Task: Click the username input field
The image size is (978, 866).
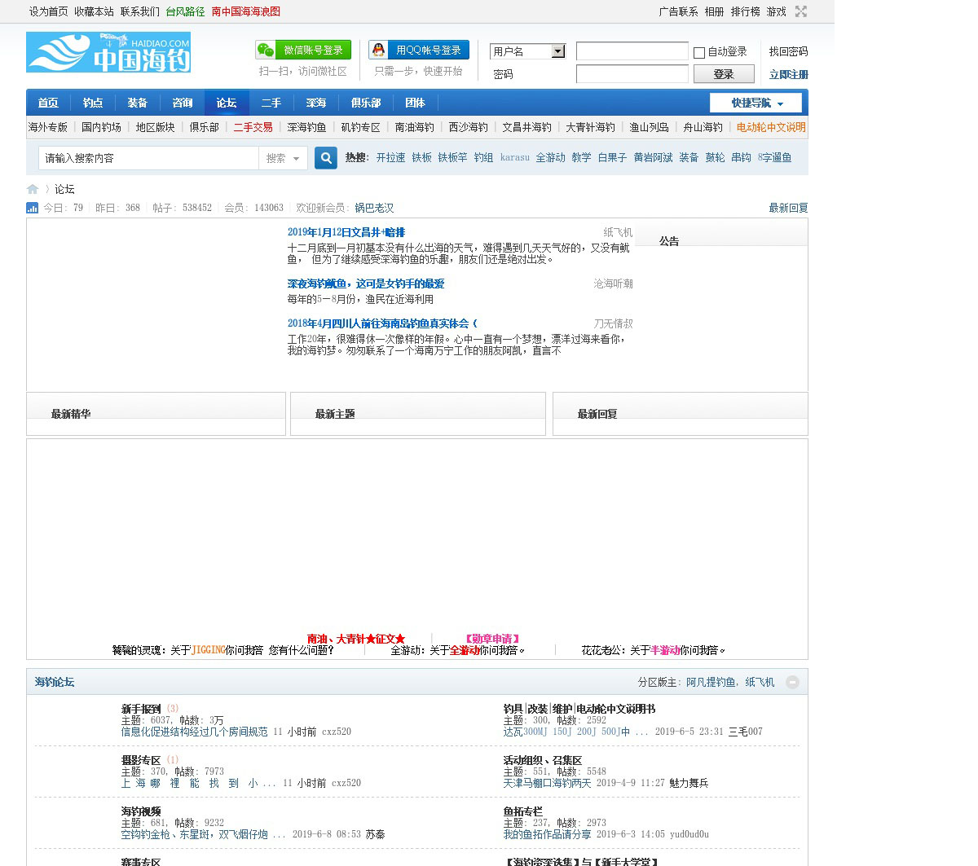Action: pos(632,51)
